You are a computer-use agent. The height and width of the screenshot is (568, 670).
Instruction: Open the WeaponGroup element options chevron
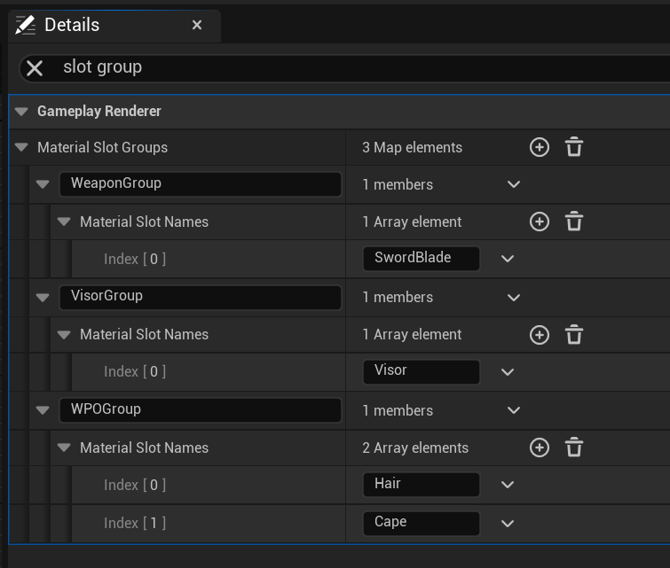[x=514, y=184]
